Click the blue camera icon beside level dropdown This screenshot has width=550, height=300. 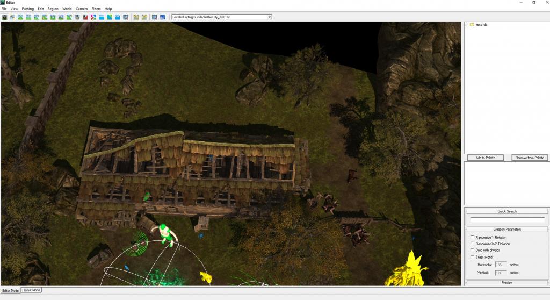163,17
